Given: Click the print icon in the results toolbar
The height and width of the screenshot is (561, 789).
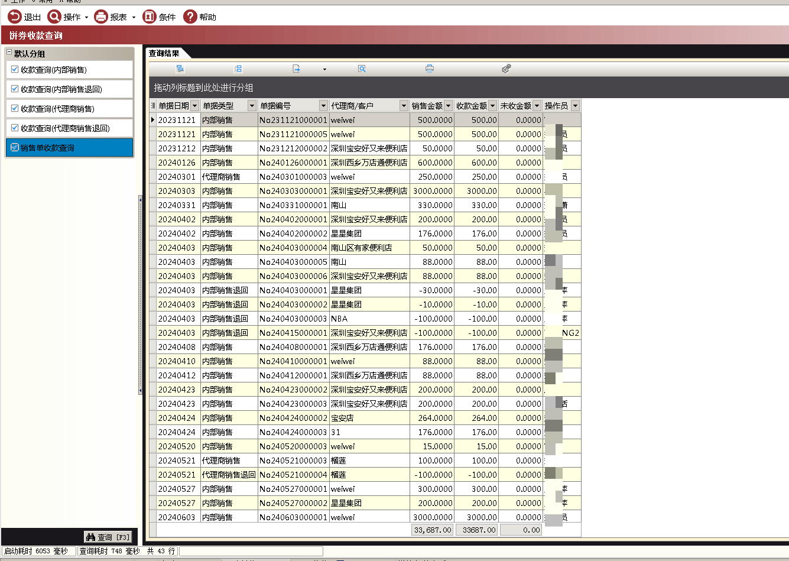Looking at the screenshot, I should coord(430,69).
